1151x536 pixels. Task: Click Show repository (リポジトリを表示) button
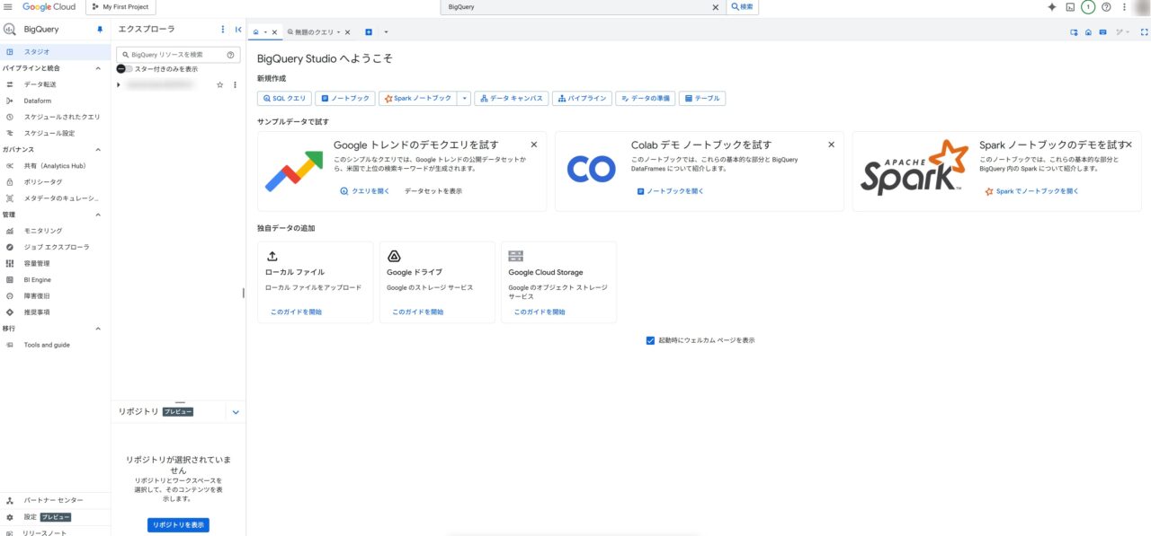(178, 525)
